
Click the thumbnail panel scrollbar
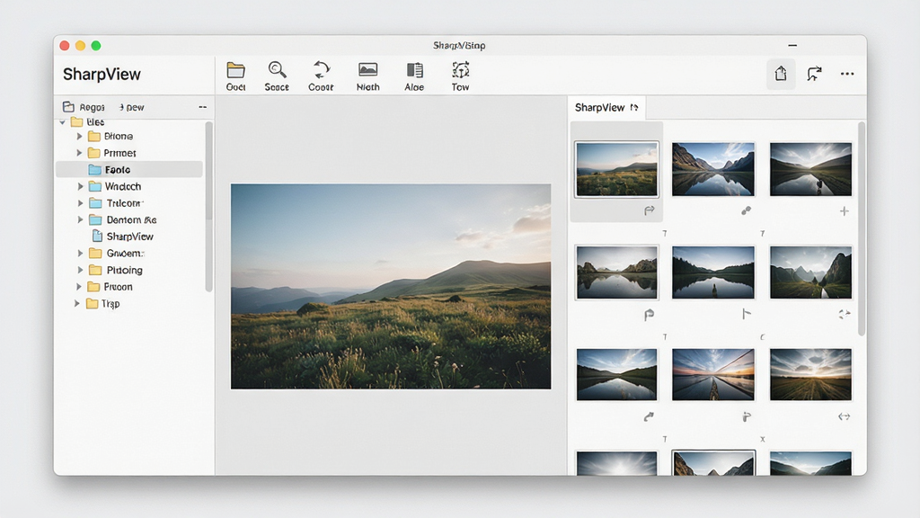click(862, 229)
